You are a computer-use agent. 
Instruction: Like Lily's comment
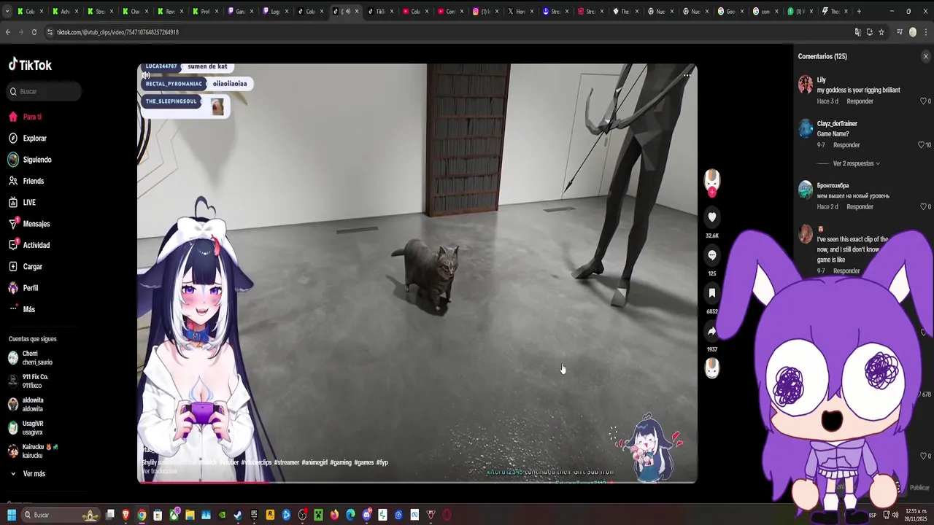point(923,101)
